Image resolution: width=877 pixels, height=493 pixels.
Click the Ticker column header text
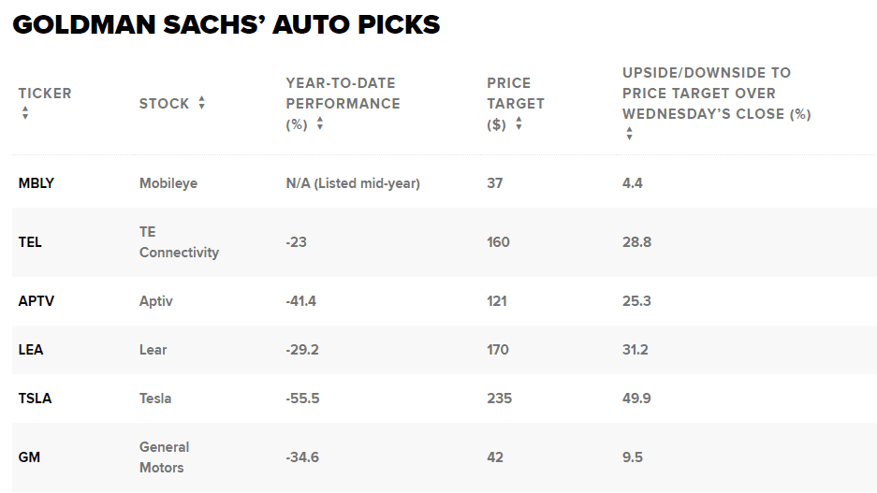pyautogui.click(x=45, y=93)
